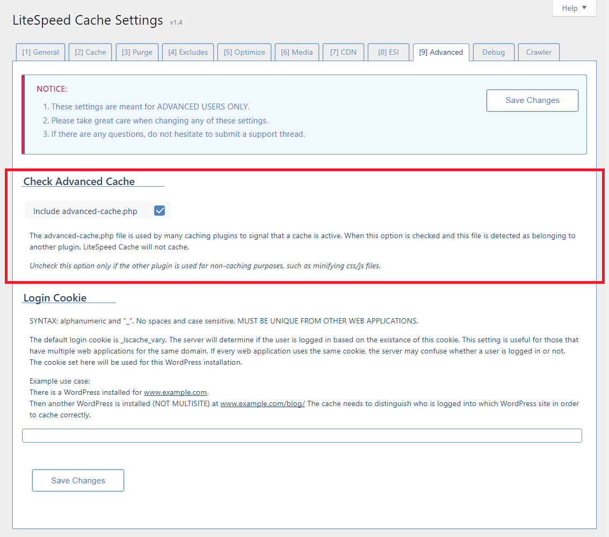Expand the Help dropdown

(x=574, y=8)
